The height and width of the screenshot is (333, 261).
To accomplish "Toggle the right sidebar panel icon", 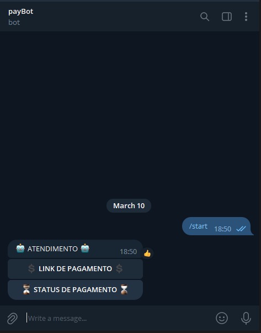I will pos(227,17).
